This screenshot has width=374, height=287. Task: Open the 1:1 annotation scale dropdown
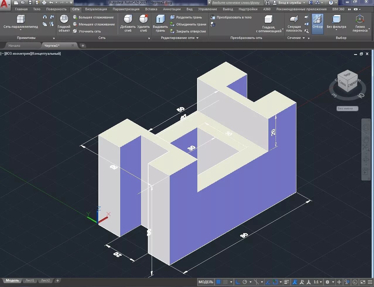(x=318, y=282)
